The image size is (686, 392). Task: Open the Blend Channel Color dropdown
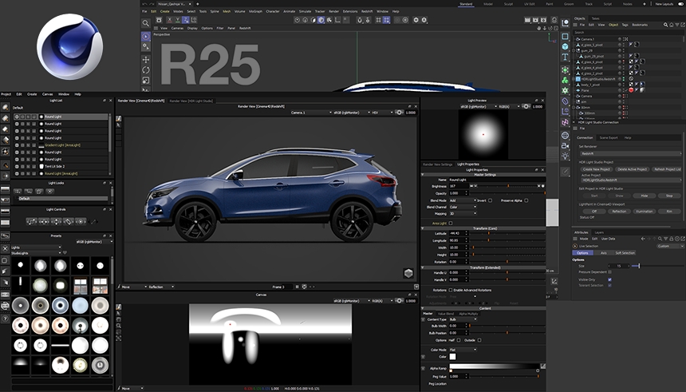[462, 207]
